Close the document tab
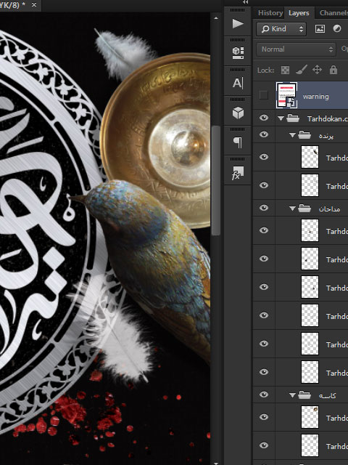The height and width of the screenshot is (465, 348). pyautogui.click(x=34, y=5)
